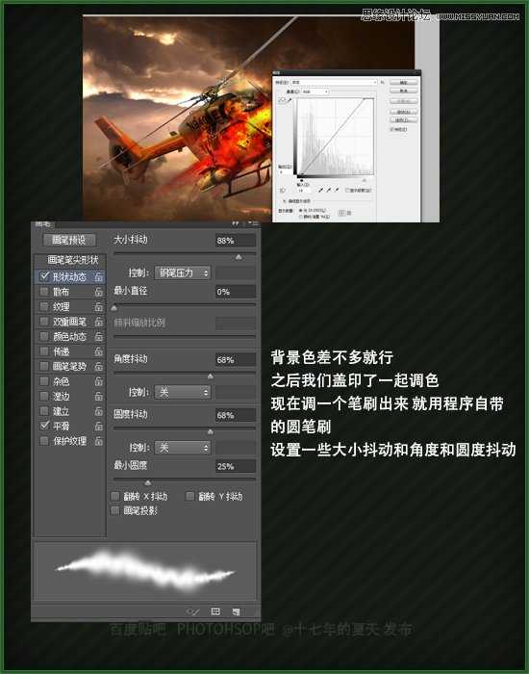Uncheck the 形状动态 shape dynamics checkbox
The width and height of the screenshot is (529, 674).
tap(44, 276)
